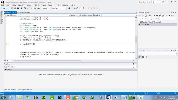Click the New Project toolbar icon
The height and width of the screenshot is (100, 178).
point(12,9)
